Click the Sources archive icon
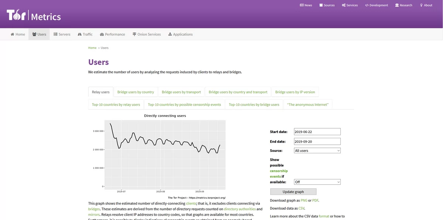This screenshot has width=443, height=220. click(x=321, y=5)
